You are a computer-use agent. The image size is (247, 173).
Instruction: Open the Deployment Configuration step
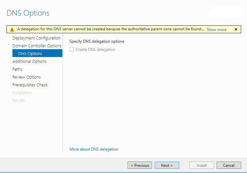click(x=37, y=38)
